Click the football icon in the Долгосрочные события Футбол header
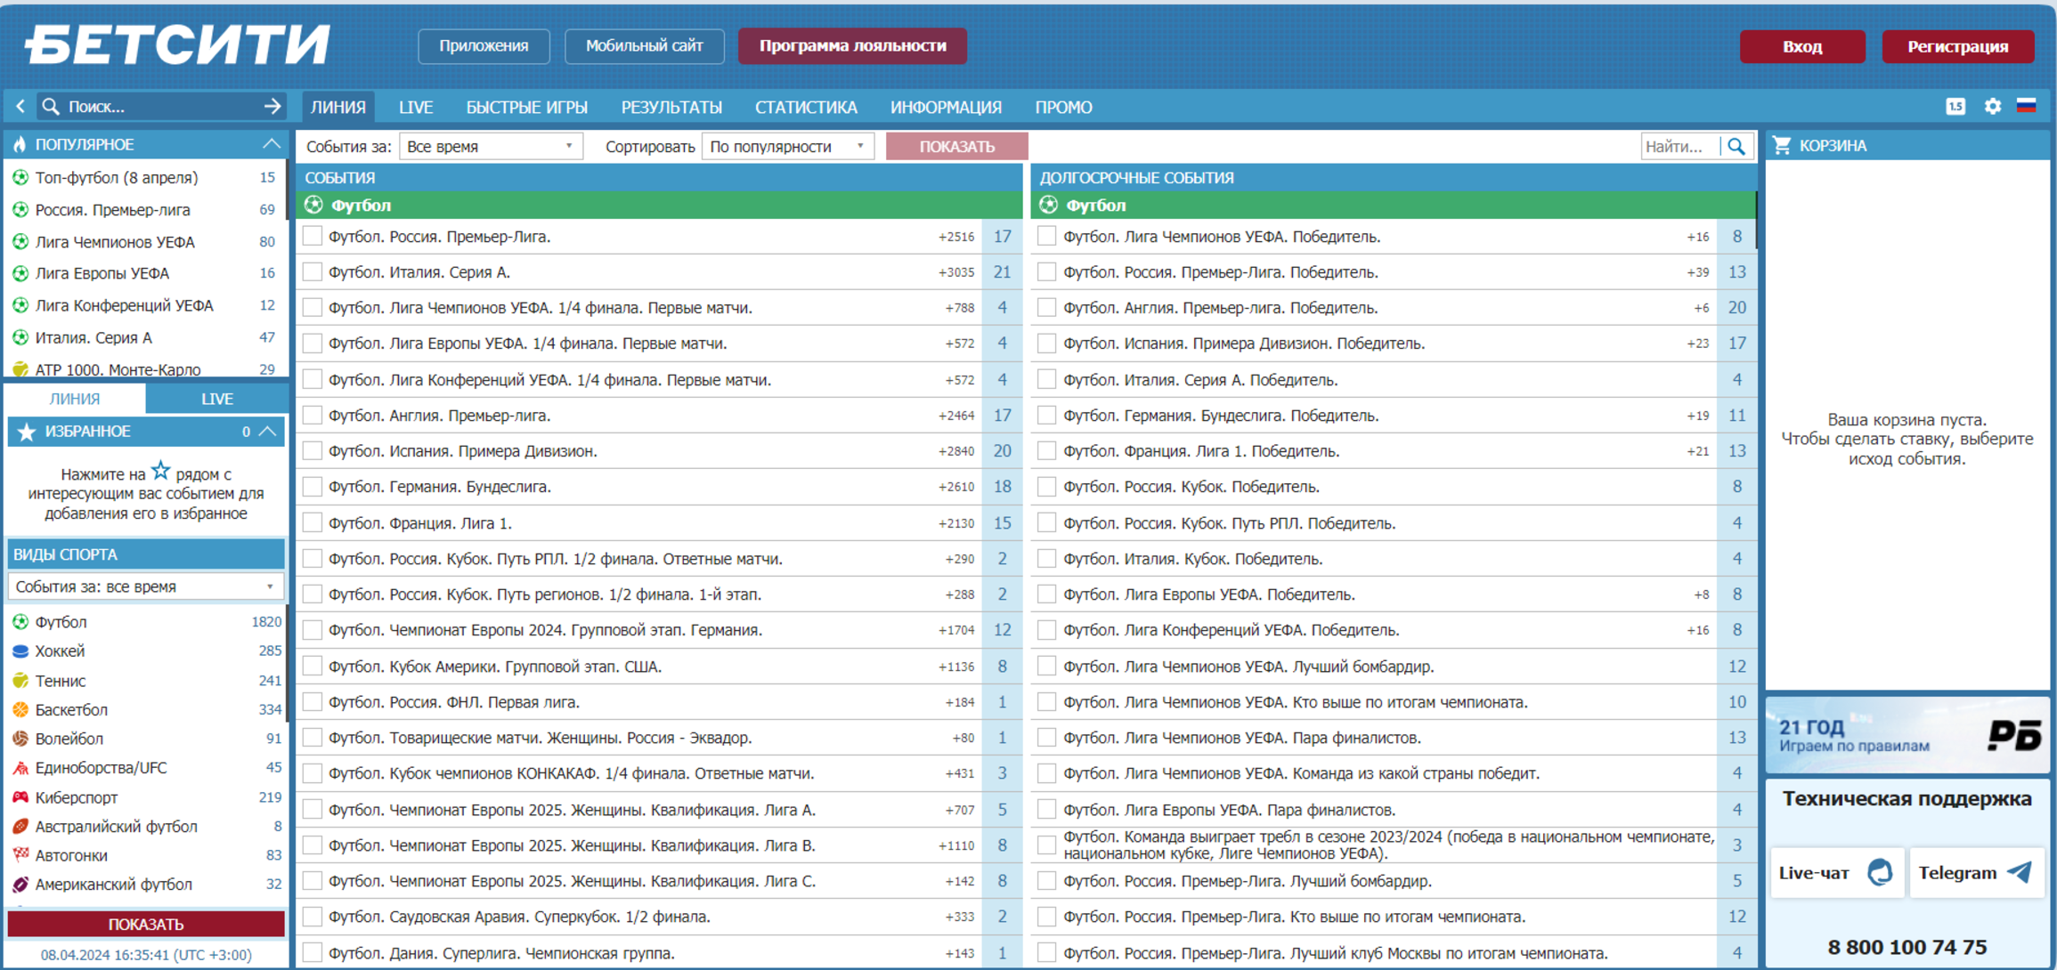The width and height of the screenshot is (2057, 970). 1048,205
